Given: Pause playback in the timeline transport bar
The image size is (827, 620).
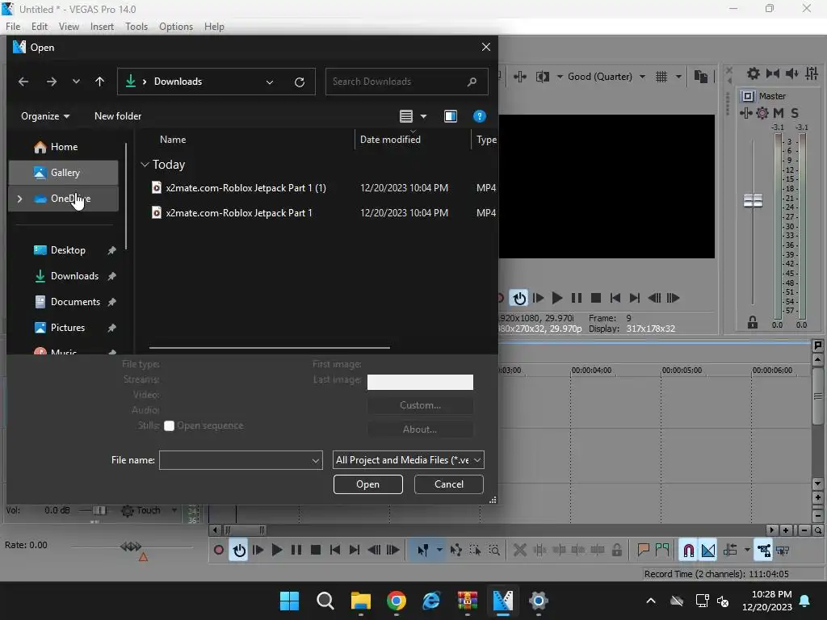Looking at the screenshot, I should (296, 551).
